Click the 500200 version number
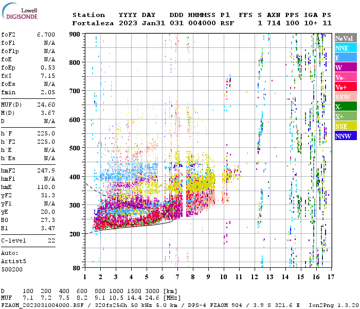This screenshot has height=309, width=360. click(x=12, y=269)
